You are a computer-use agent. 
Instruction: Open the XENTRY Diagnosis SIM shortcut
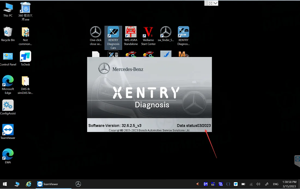tap(183, 33)
